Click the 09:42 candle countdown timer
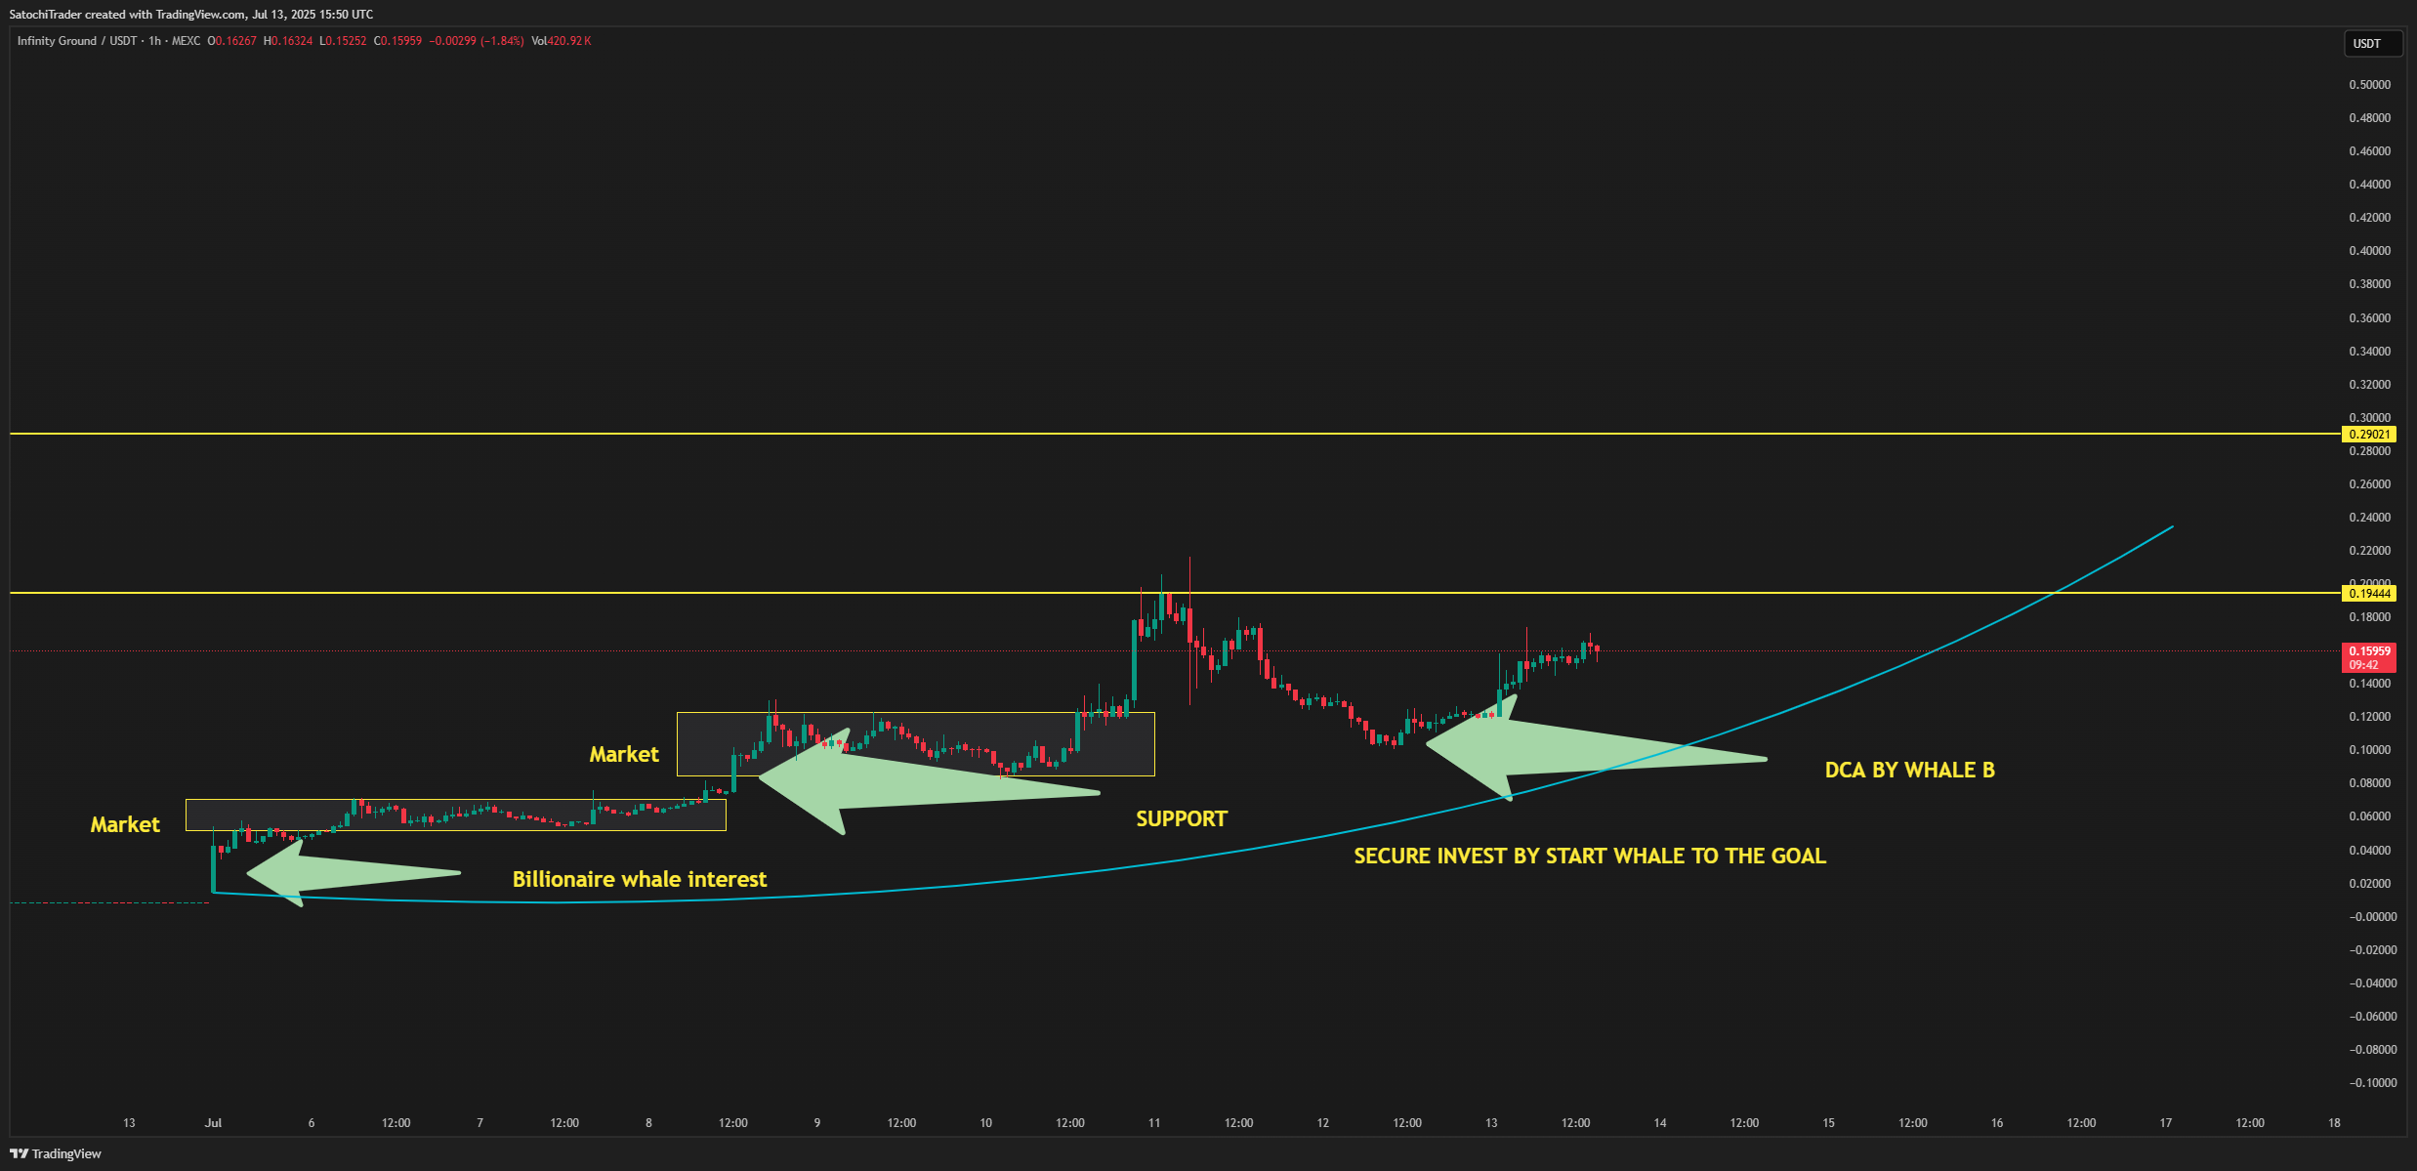The image size is (2417, 1171). pos(2364,665)
